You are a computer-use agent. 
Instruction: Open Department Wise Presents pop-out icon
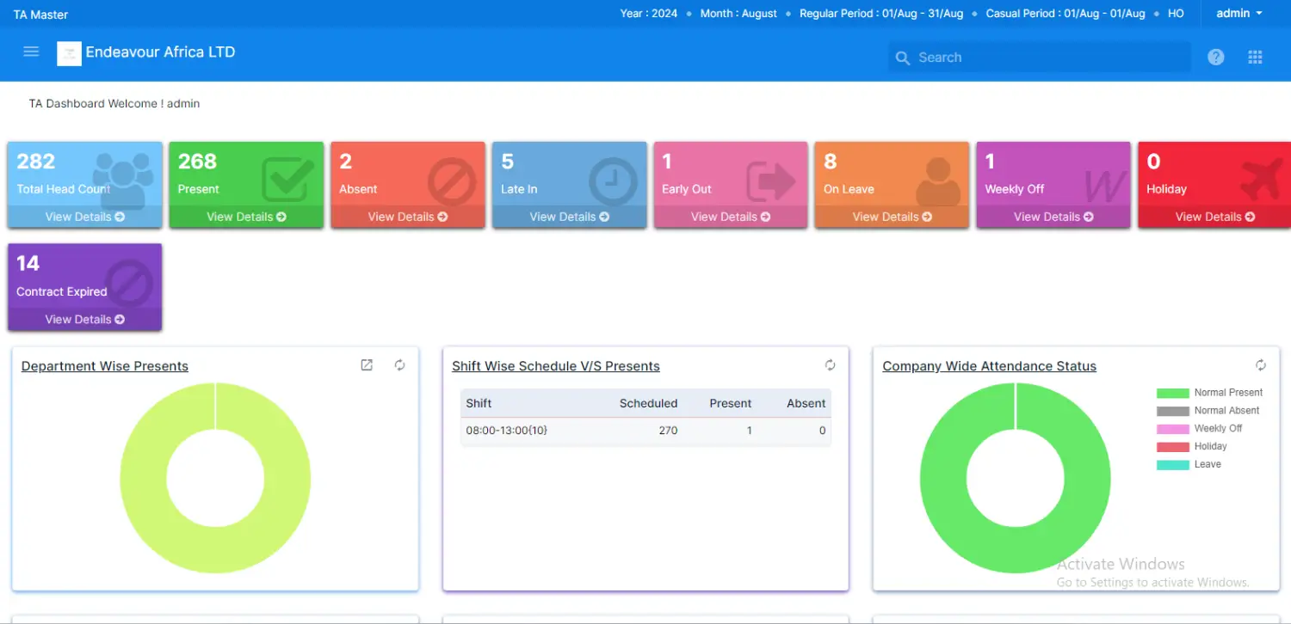tap(367, 365)
